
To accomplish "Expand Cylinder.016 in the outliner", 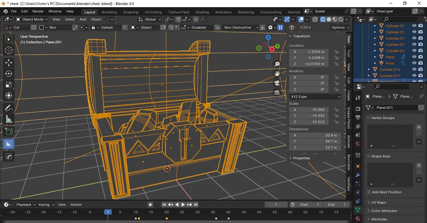I will (x=369, y=70).
